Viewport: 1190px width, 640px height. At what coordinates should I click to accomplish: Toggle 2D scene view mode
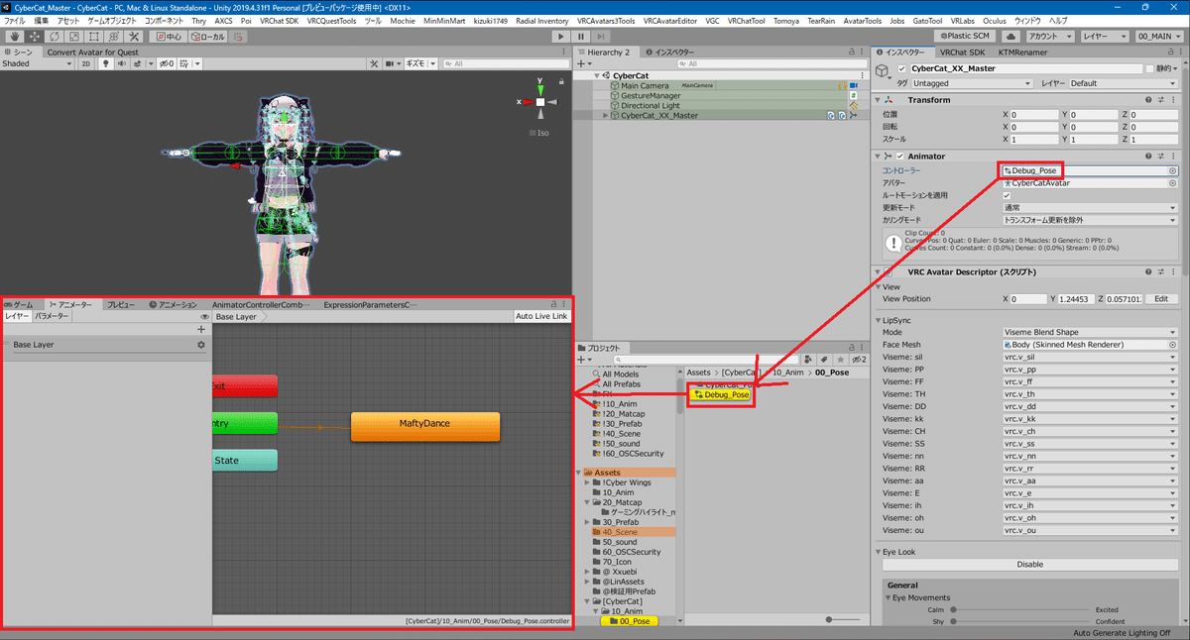tap(86, 63)
